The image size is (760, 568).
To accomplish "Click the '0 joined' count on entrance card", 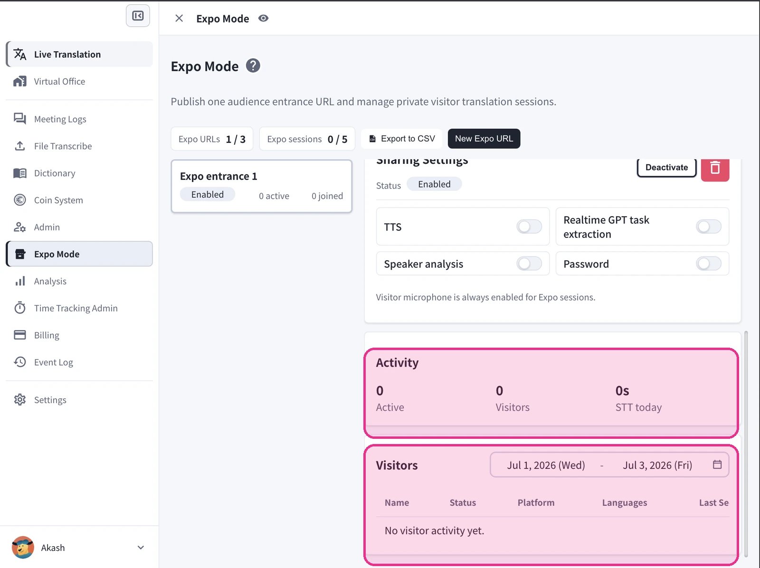I will [x=327, y=196].
